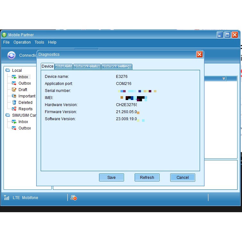
Task: Open the Network settings tab
Action: 117,66
